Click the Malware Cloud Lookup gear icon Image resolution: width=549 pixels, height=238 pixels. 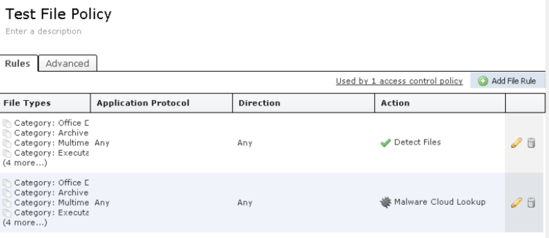click(x=385, y=203)
